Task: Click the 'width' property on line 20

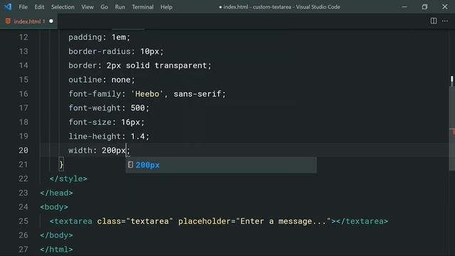Action: click(x=80, y=150)
